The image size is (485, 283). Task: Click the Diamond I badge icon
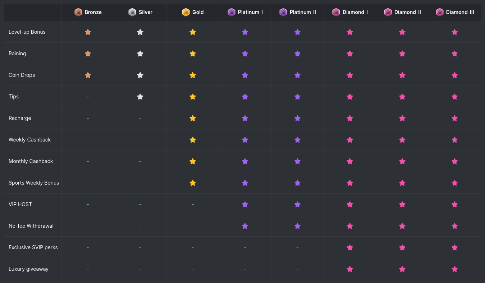(336, 12)
